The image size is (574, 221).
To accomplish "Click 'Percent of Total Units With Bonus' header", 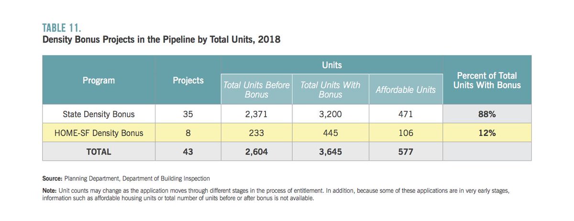I will point(487,80).
